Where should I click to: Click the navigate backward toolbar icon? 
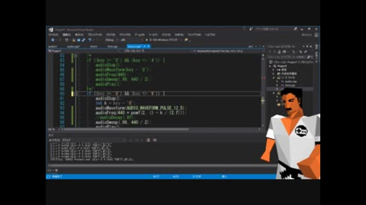[53, 40]
